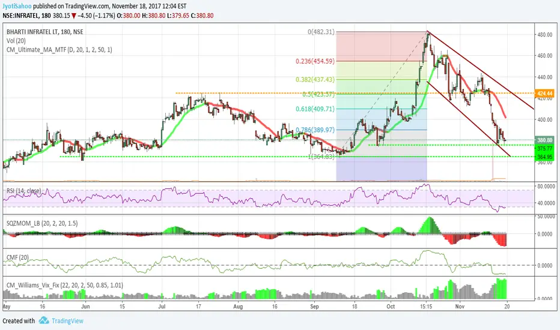Click the green 375.77 price label
This screenshot has width=560, height=330.
tap(544, 148)
